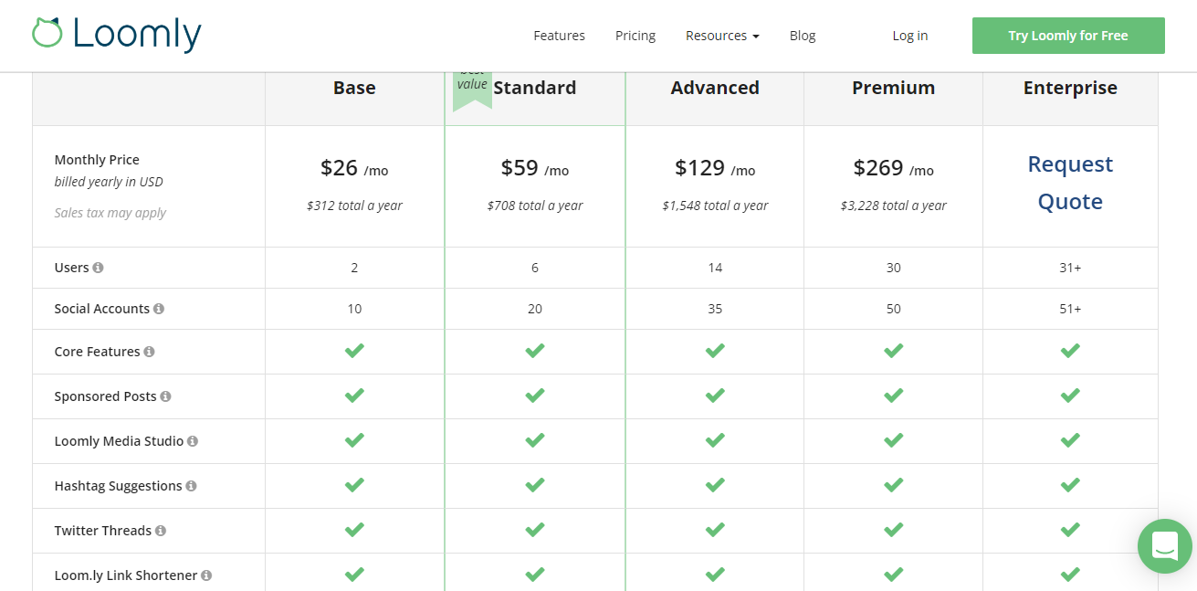Click Standard plan Sponsored Posts checkmark

535,396
